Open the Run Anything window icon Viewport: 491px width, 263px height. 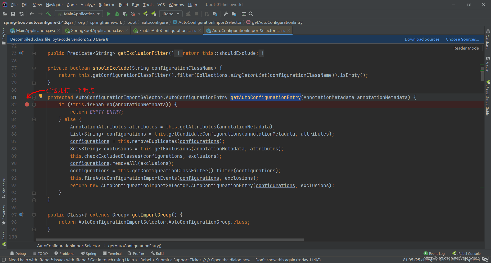[244, 14]
